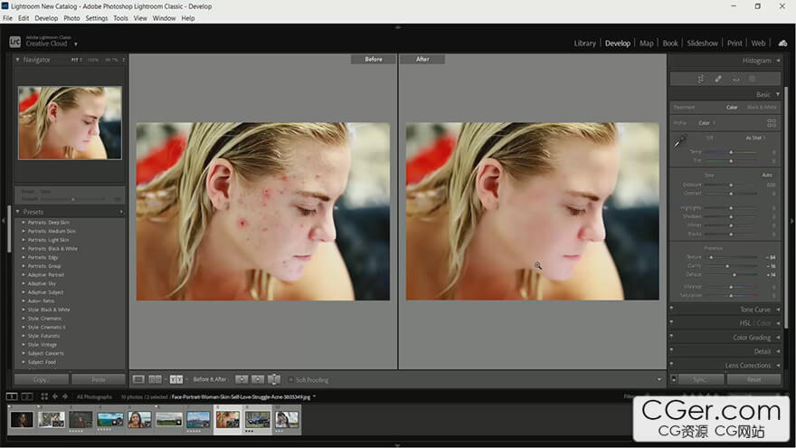Expand the Tone Curve panel
This screenshot has height=448, width=796.
(x=778, y=310)
